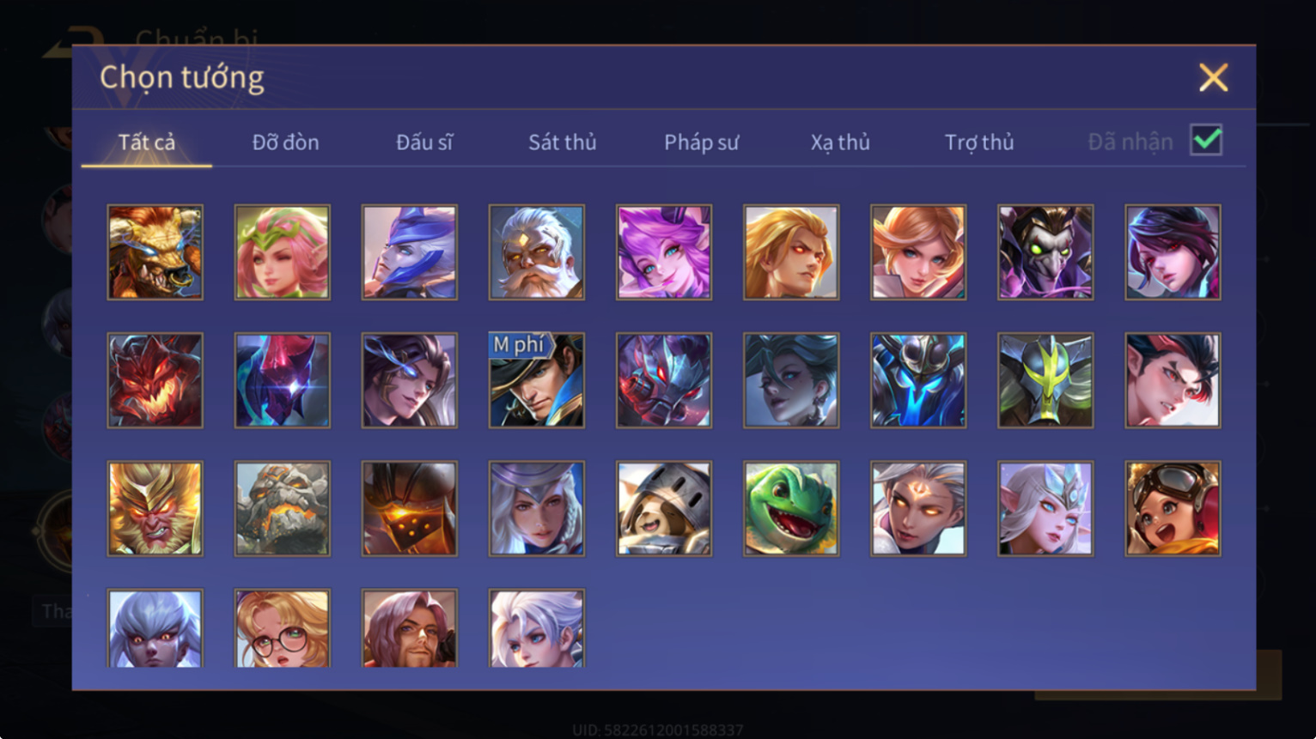
Task: Select the bear in knight helmet hero
Action: pyautogui.click(x=664, y=509)
